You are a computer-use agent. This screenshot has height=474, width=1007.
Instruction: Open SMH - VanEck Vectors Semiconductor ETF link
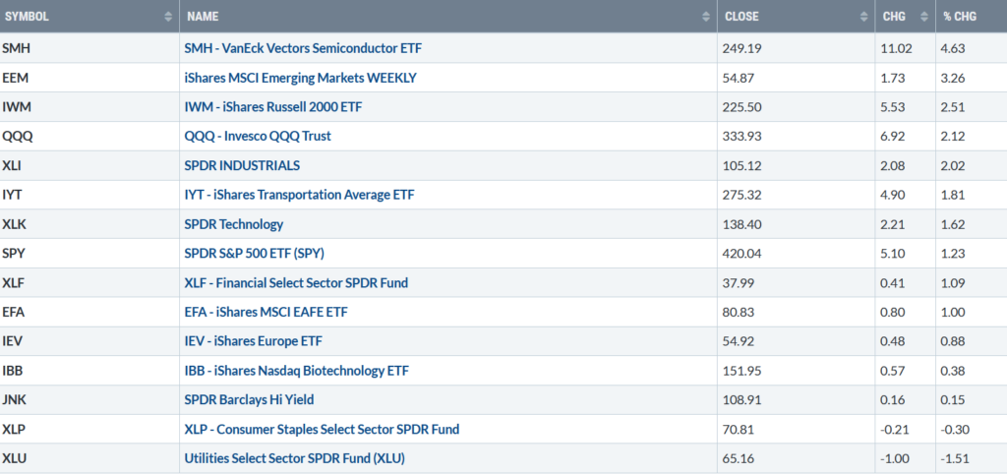click(x=305, y=48)
